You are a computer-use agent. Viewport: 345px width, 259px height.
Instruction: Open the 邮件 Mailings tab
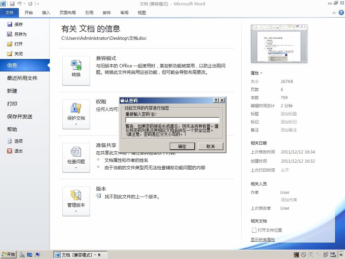(x=107, y=13)
